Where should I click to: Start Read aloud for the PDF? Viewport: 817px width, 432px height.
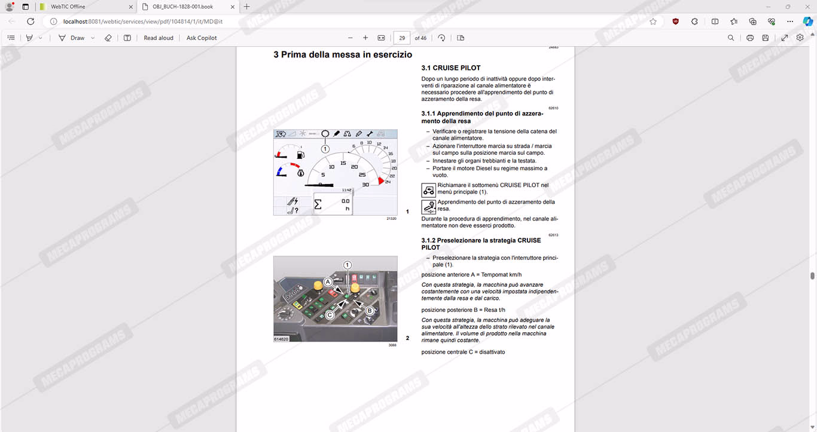[158, 38]
